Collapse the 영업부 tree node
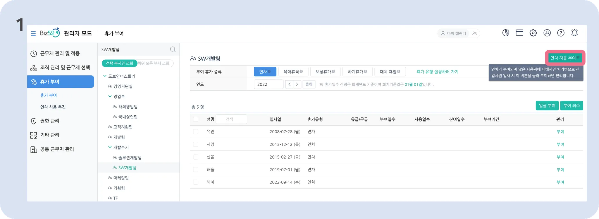599x219 pixels. coord(110,96)
